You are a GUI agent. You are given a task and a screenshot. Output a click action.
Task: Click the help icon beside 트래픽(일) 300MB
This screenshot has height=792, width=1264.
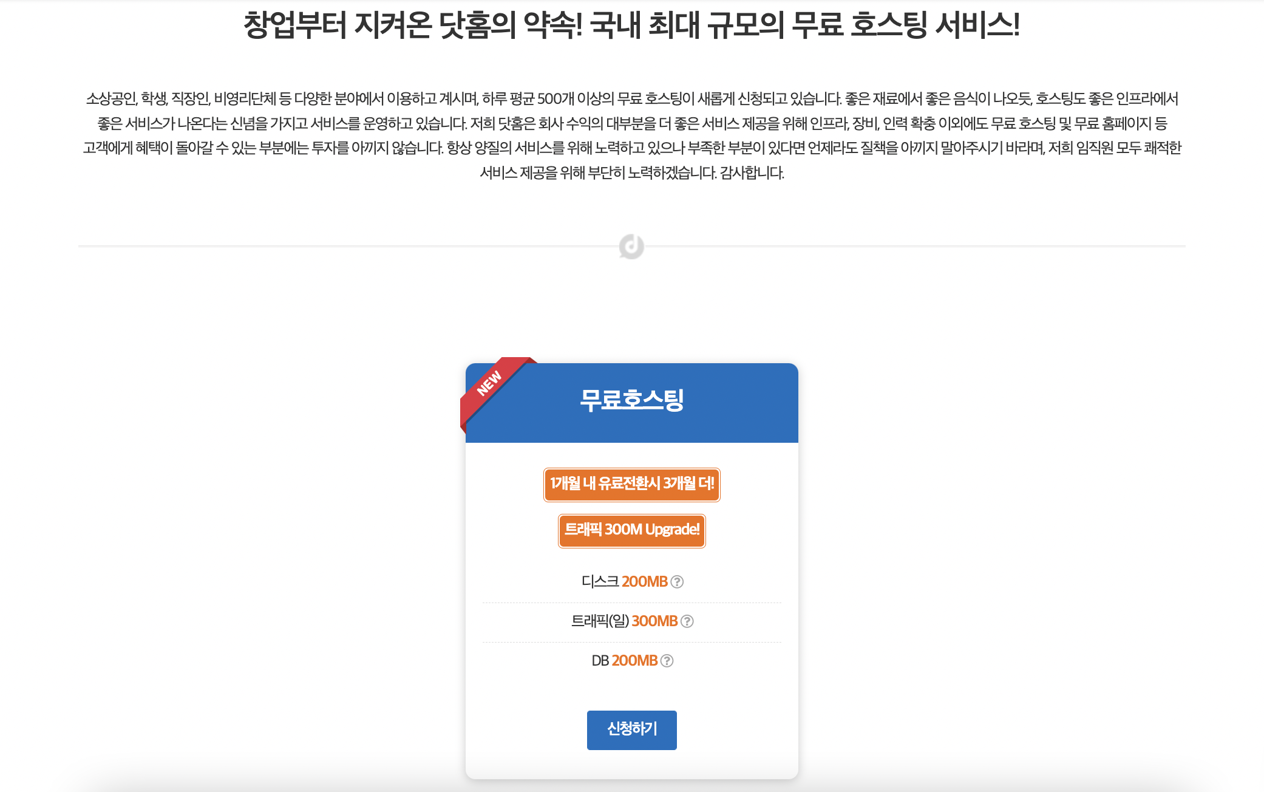coord(687,621)
